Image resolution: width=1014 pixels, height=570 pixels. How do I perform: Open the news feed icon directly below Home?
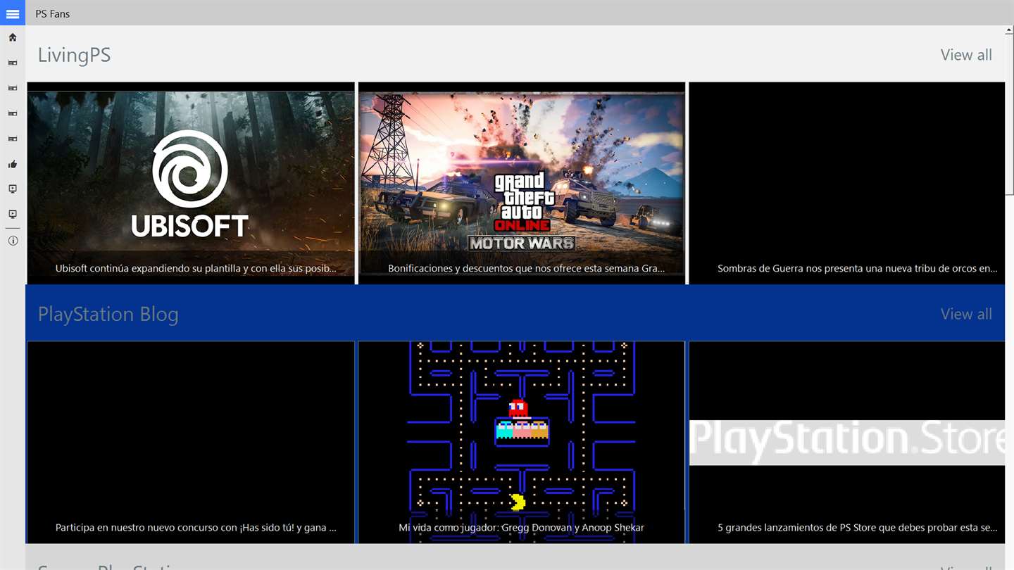pos(13,63)
